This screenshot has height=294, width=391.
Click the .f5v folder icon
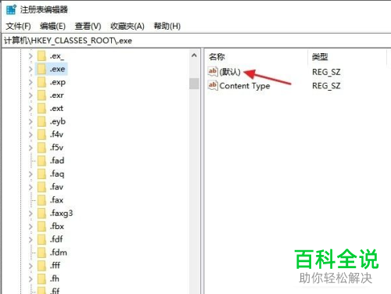click(x=41, y=148)
